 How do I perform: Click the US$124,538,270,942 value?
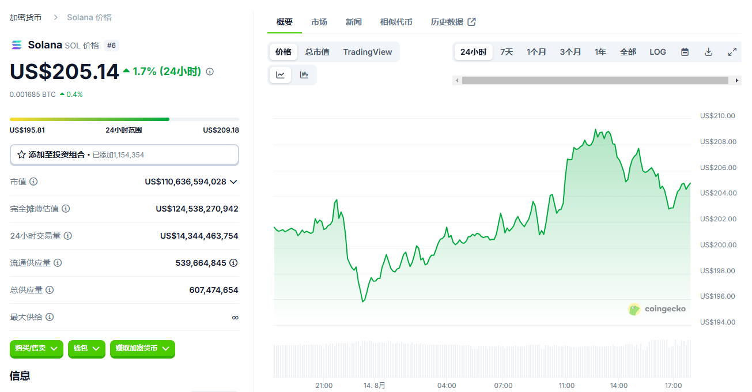[x=197, y=209]
